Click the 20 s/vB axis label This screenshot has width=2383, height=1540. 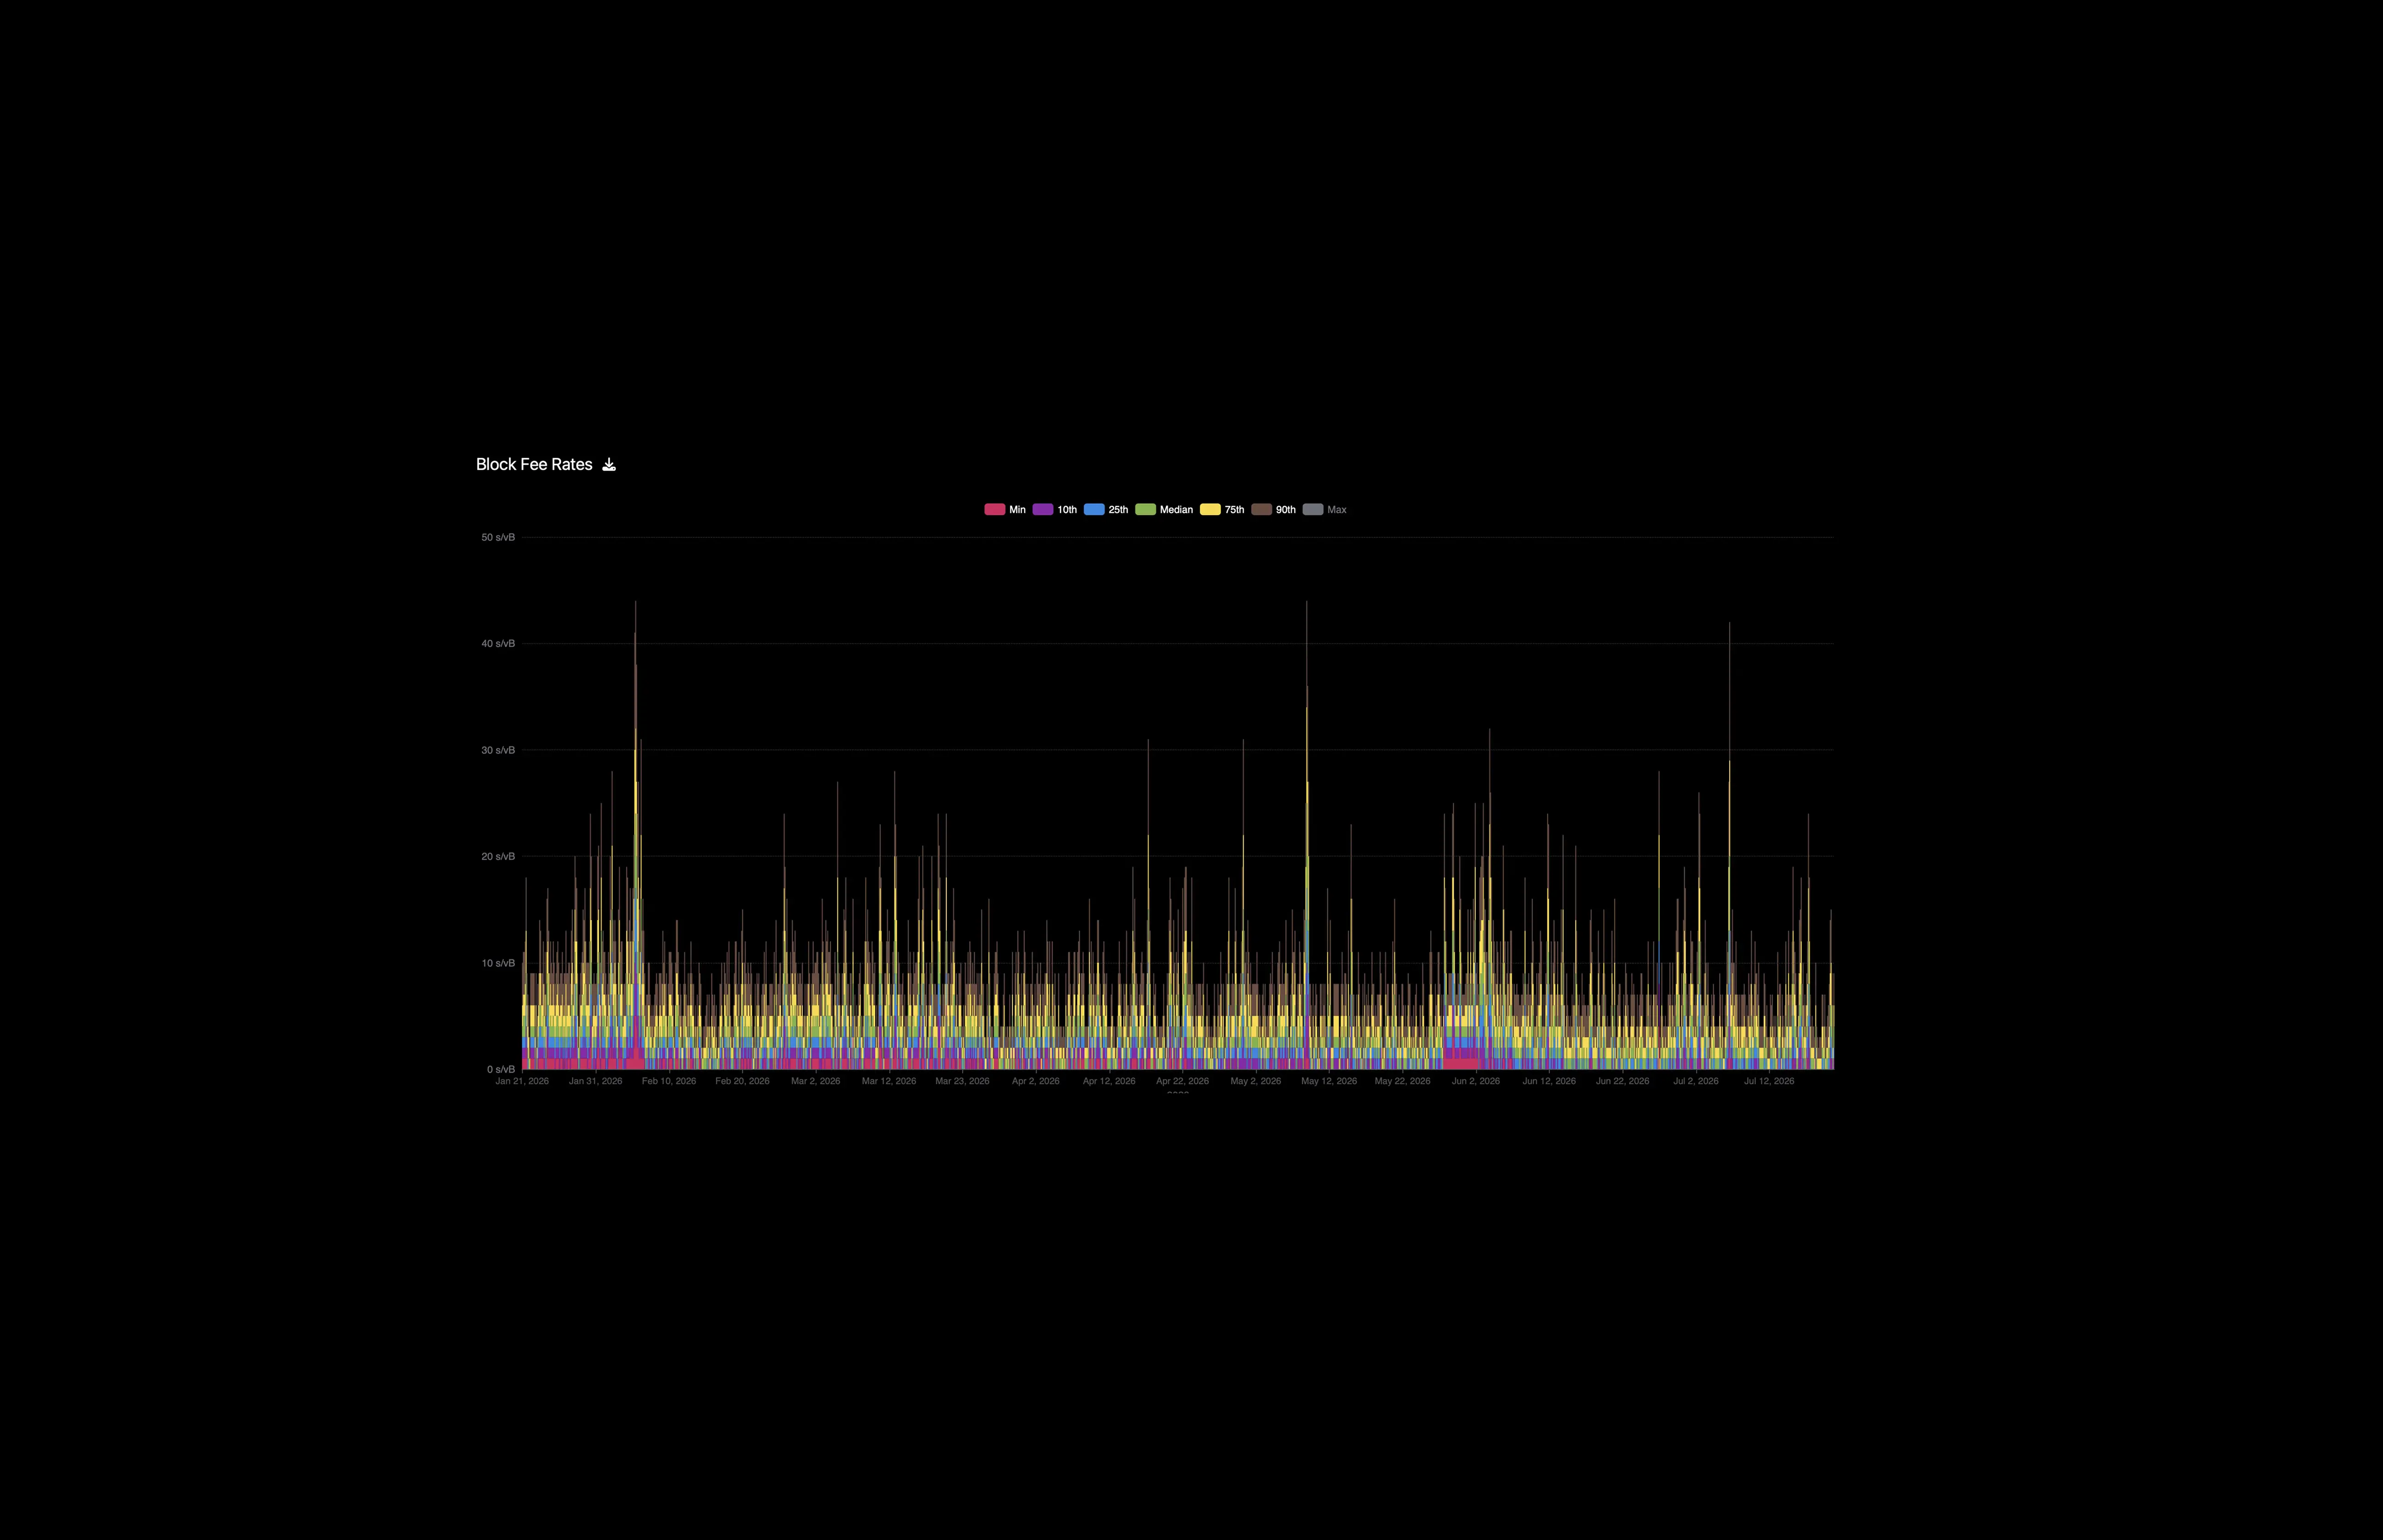(498, 856)
